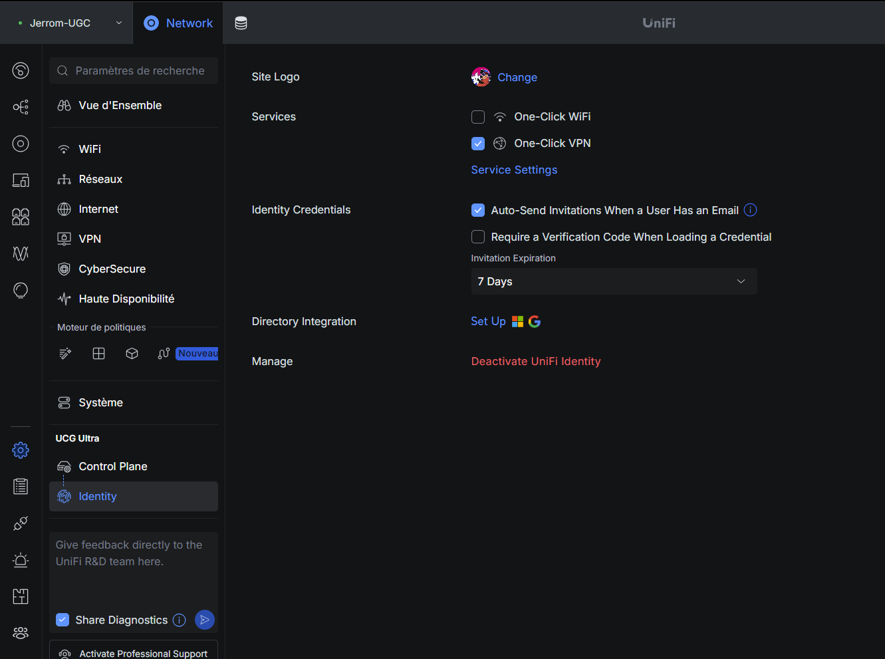Click Set Up for Directory Integration
Image resolution: width=885 pixels, height=659 pixels.
pos(488,321)
